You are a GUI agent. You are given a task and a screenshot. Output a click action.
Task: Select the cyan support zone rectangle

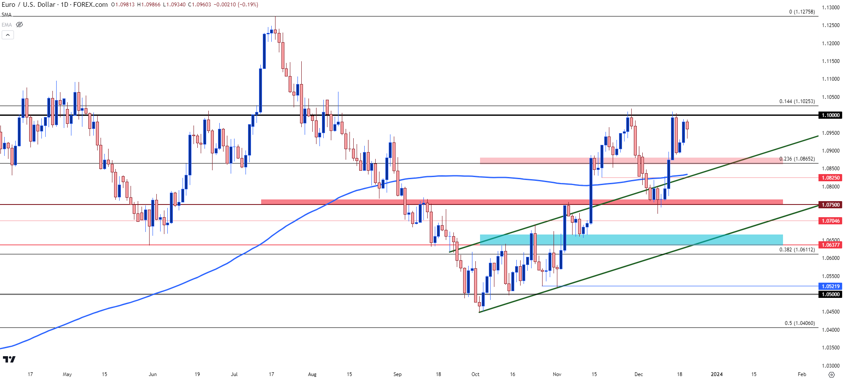click(631, 240)
